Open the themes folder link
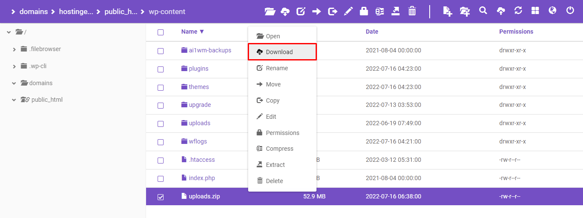Image resolution: width=583 pixels, height=218 pixels. 199,87
